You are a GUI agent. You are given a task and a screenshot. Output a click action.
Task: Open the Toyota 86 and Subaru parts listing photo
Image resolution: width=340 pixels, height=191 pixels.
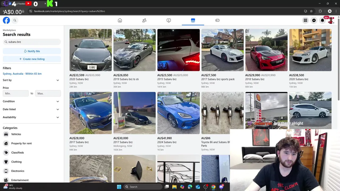222,113
